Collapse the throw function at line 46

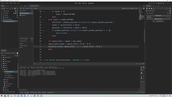coord(43,60)
